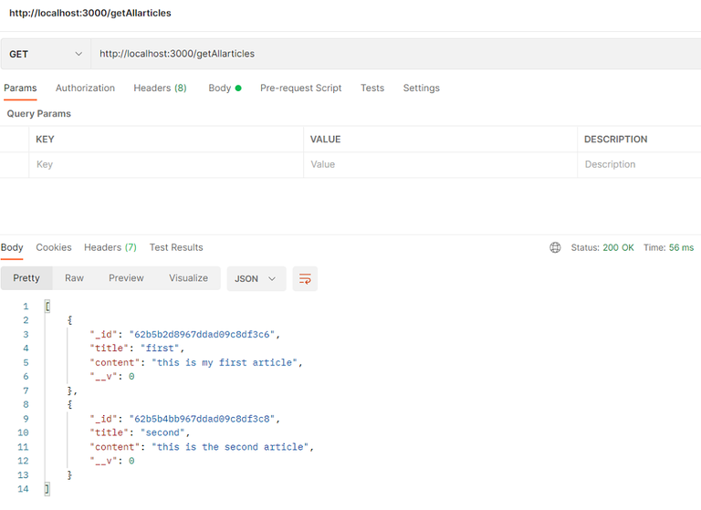Select the Visualize response view

pos(188,278)
